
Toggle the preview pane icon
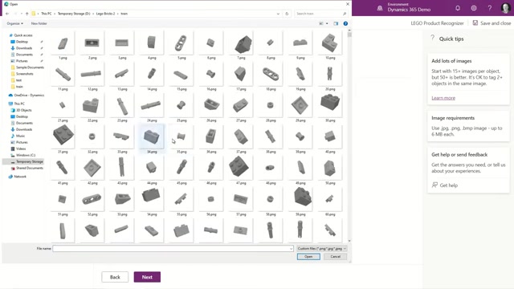tap(336, 23)
